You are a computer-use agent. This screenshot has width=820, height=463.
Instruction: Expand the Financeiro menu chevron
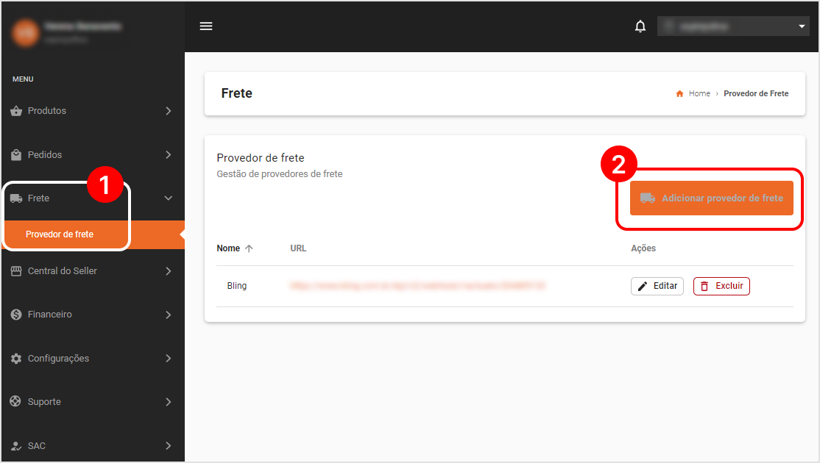[169, 315]
